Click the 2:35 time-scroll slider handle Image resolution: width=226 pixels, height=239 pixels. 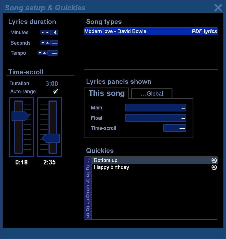[x=51, y=138]
